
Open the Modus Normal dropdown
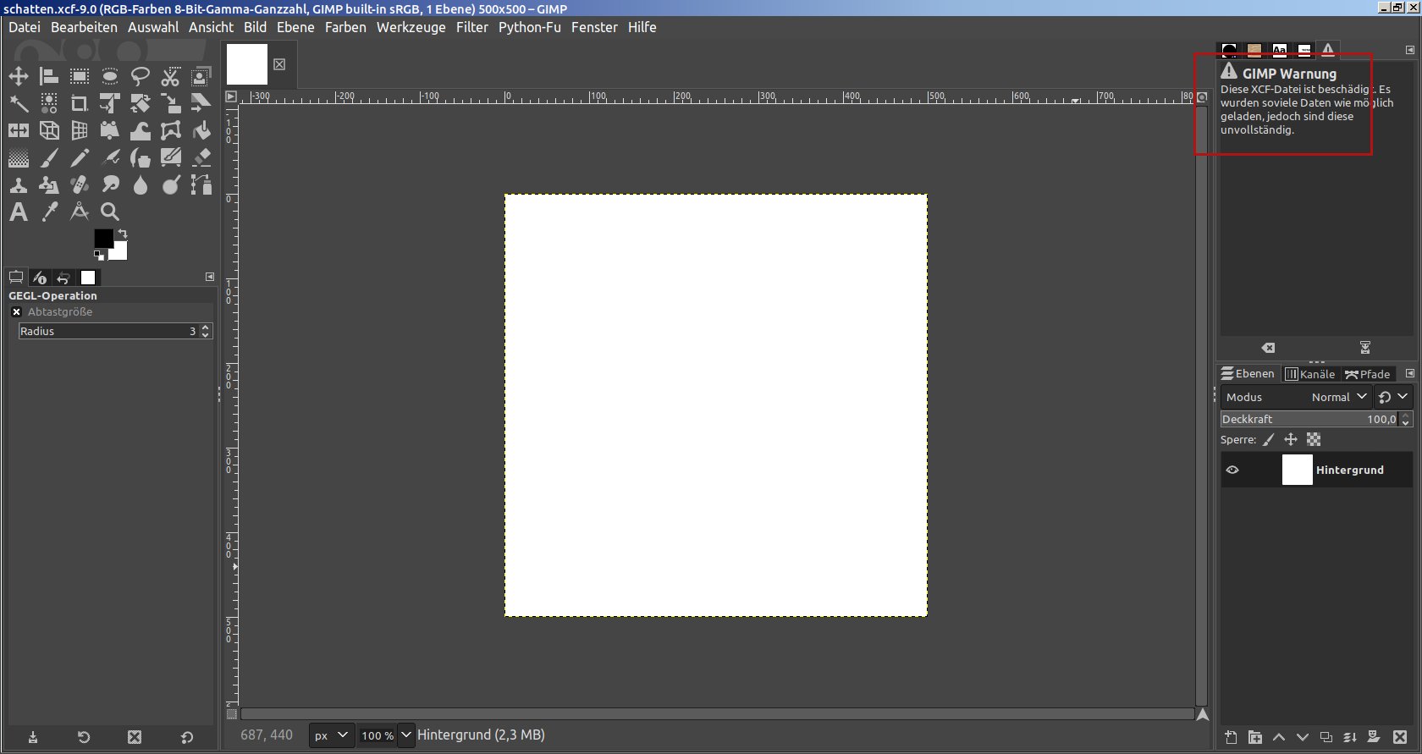point(1337,397)
